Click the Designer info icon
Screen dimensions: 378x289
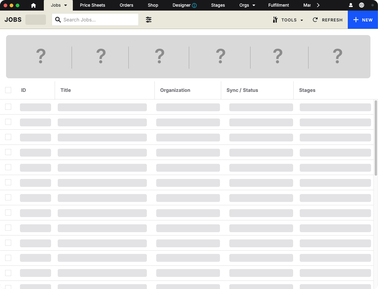[194, 5]
